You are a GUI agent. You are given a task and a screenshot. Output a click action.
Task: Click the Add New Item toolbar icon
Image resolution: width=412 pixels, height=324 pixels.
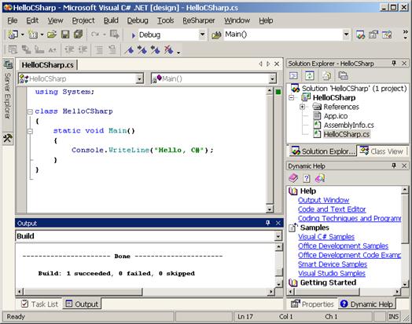(33, 35)
